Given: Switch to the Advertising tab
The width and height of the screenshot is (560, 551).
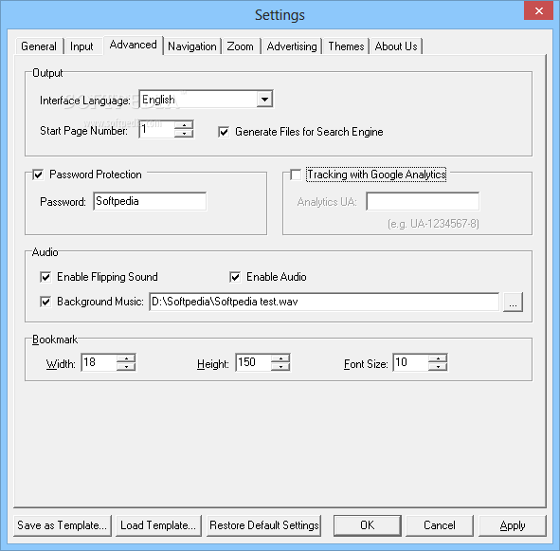Looking at the screenshot, I should point(292,46).
